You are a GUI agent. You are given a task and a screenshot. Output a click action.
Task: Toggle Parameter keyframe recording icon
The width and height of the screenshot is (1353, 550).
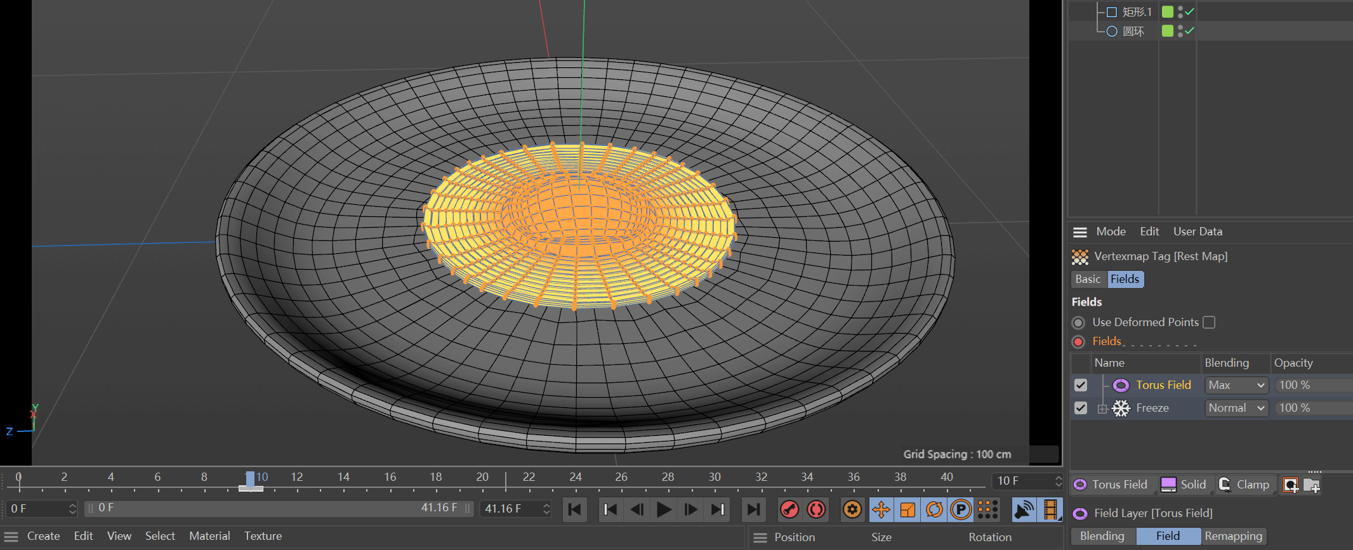[x=961, y=509]
